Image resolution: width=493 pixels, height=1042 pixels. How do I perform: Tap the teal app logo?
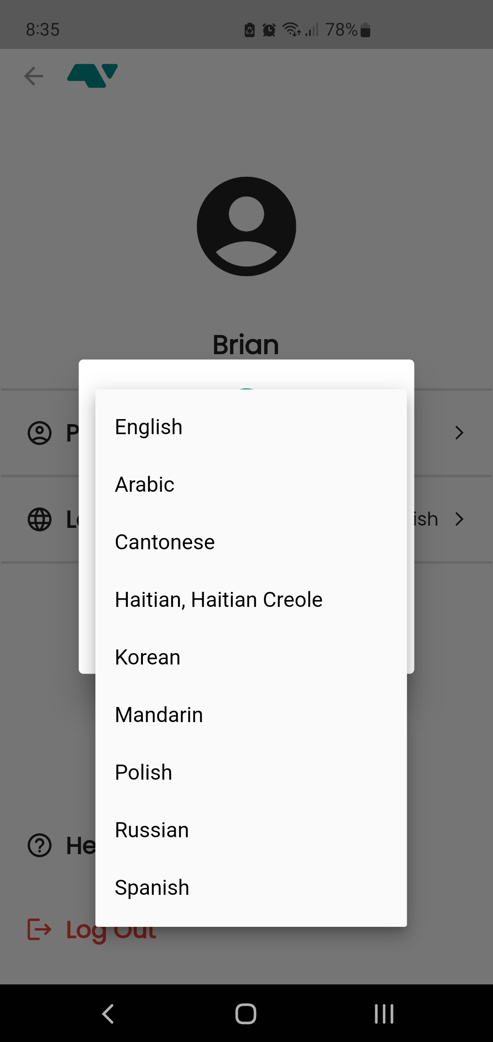93,75
